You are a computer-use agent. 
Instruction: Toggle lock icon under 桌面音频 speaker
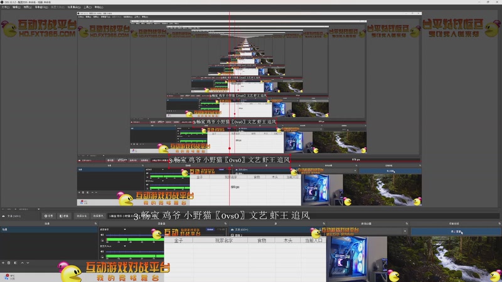[x=102, y=241]
